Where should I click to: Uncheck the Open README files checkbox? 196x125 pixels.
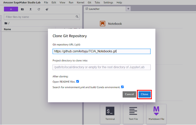(78, 81)
